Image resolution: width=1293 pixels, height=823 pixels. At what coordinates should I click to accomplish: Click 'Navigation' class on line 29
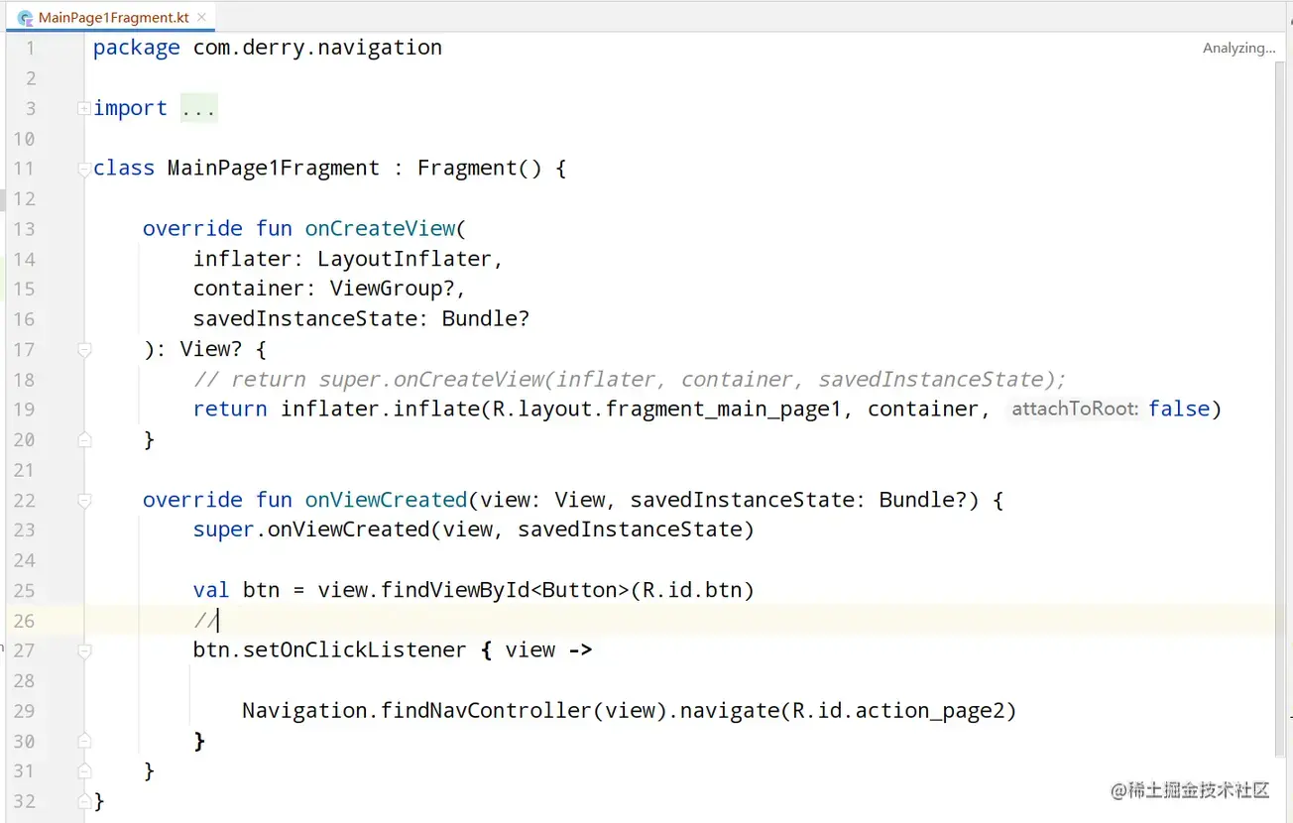pyautogui.click(x=305, y=711)
